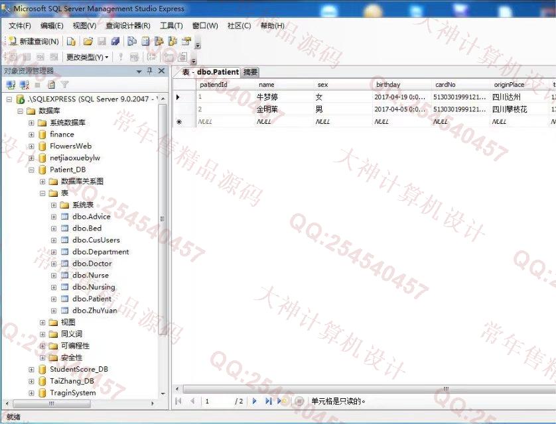Viewport: 556px width, 424px height.
Task: Open the query designer toolbar options dropdown
Action: [x=194, y=61]
